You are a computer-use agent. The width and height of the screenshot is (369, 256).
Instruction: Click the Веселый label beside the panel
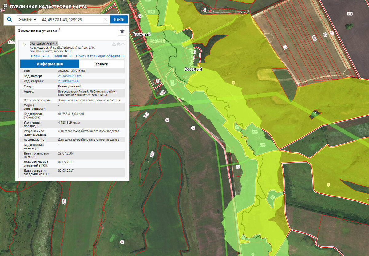pos(142,34)
